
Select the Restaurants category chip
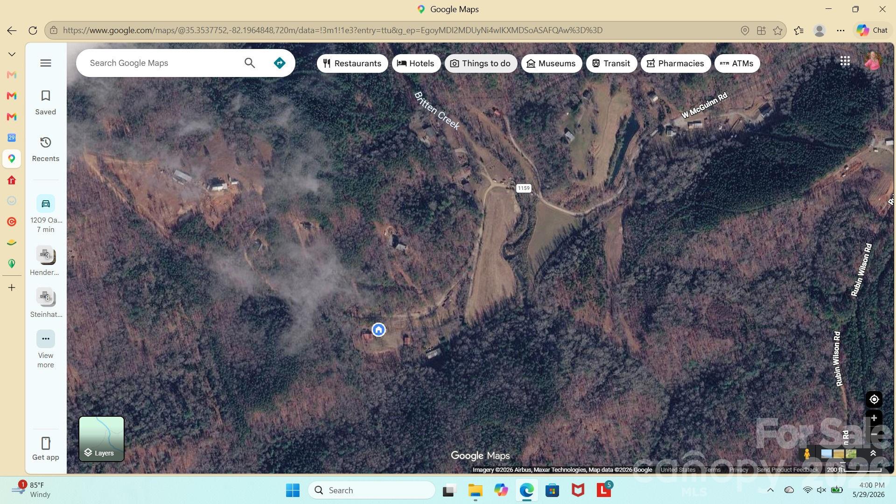[352, 63]
